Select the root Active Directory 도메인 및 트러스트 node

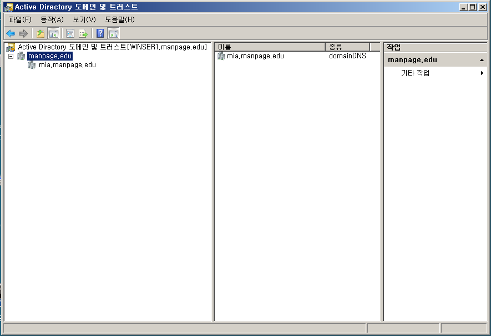[x=113, y=47]
